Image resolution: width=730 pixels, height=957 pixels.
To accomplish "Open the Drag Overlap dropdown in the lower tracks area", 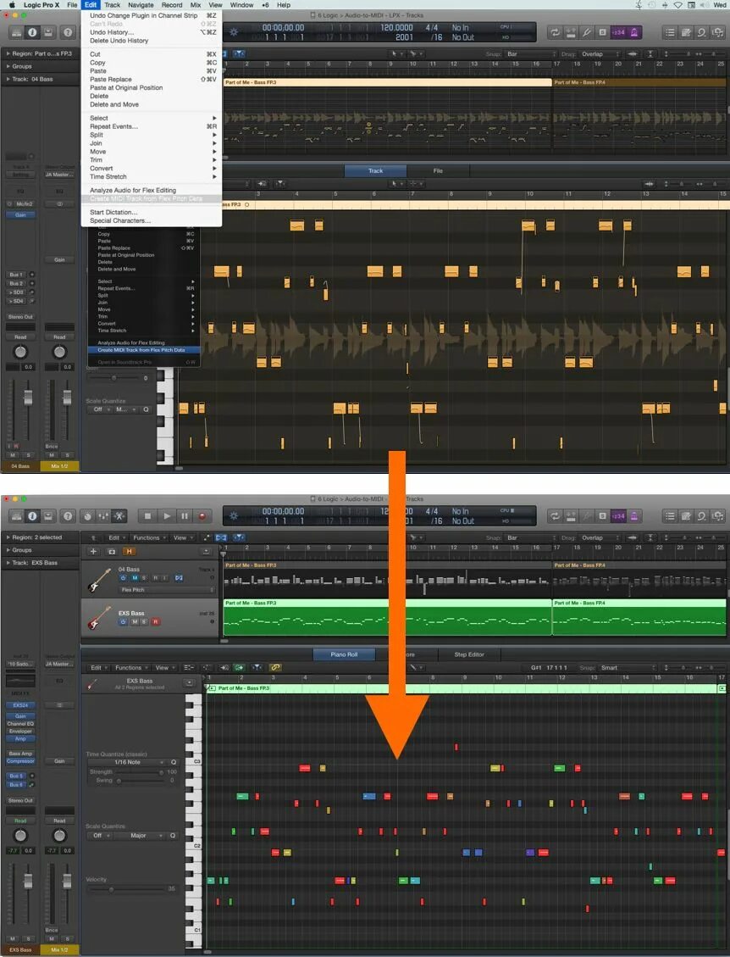I will (x=600, y=537).
